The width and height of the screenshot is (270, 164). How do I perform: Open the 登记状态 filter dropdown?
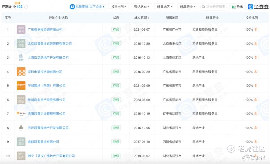(142, 7)
